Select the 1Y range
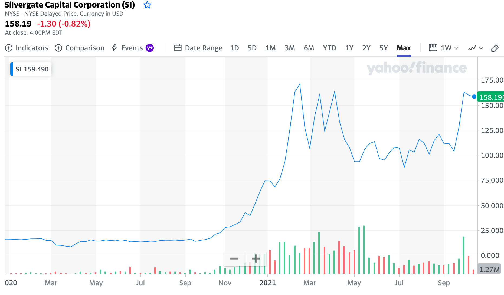504x295 pixels. [349, 48]
